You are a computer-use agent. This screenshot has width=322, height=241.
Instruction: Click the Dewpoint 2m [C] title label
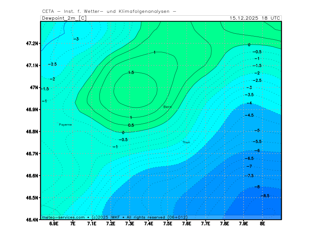pos(64,18)
